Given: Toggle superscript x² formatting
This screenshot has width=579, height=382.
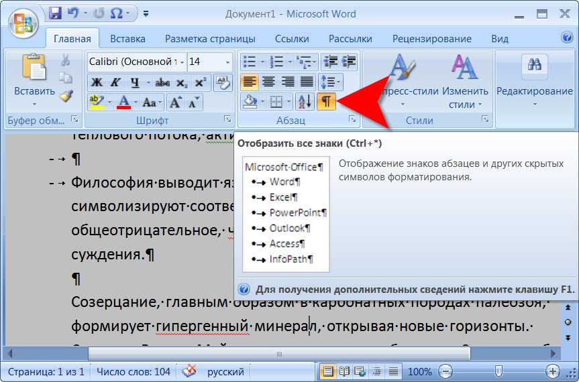Looking at the screenshot, I should pyautogui.click(x=201, y=82).
